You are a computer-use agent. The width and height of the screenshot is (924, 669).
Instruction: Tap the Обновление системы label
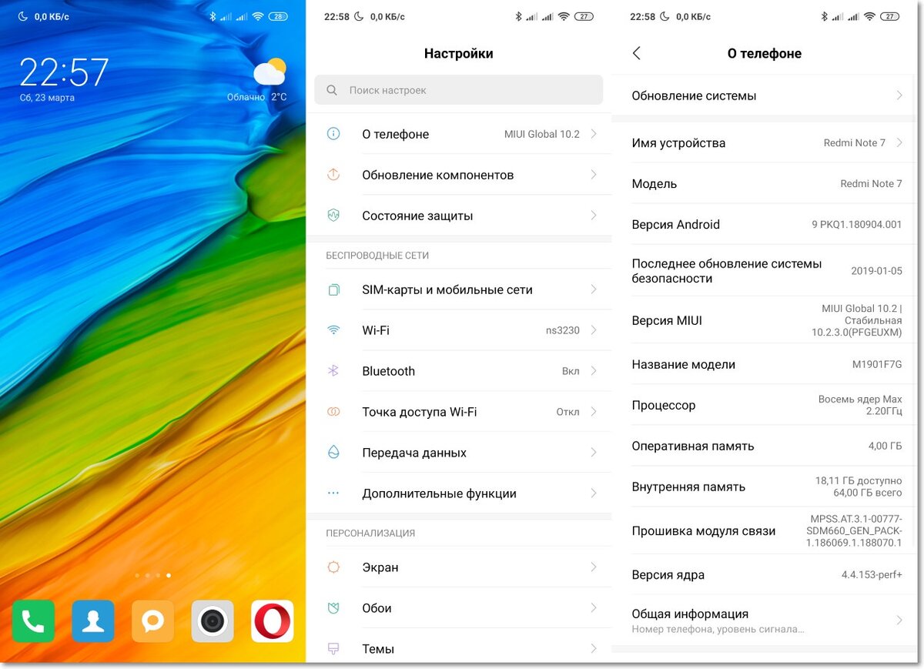point(694,96)
